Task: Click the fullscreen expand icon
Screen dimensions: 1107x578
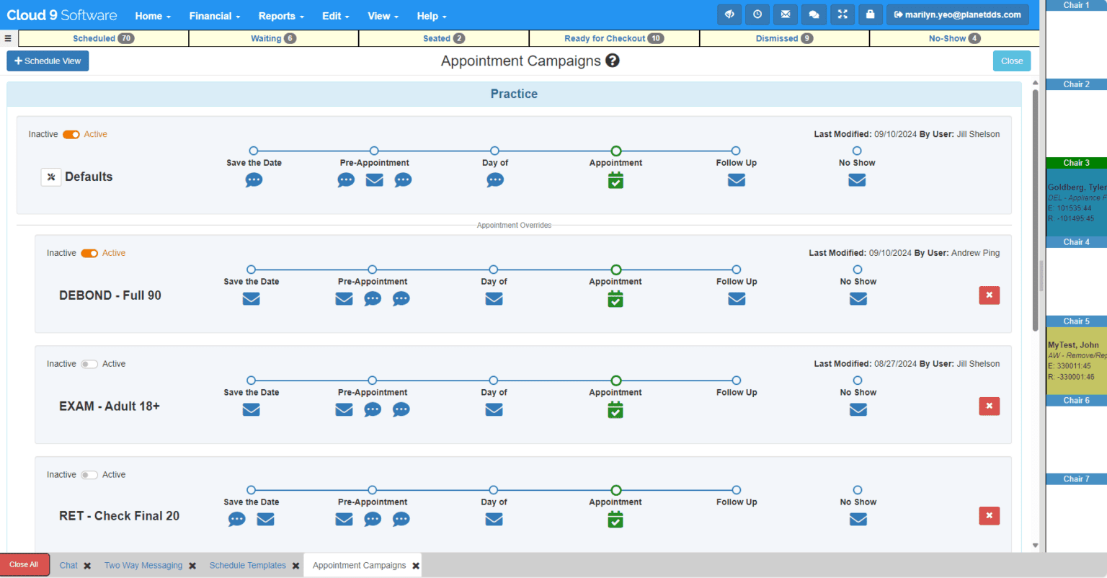Action: (x=842, y=14)
